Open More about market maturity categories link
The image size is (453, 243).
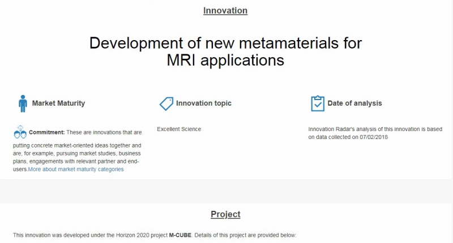click(x=76, y=169)
